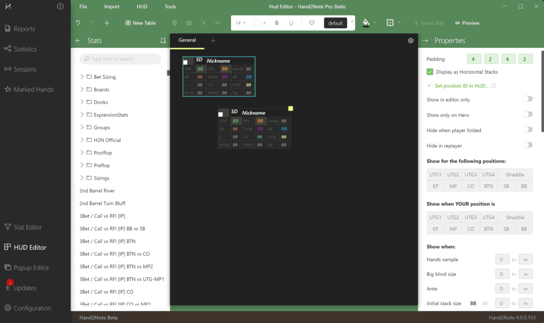
Task: Click first Padding value field
Action: tap(473, 59)
